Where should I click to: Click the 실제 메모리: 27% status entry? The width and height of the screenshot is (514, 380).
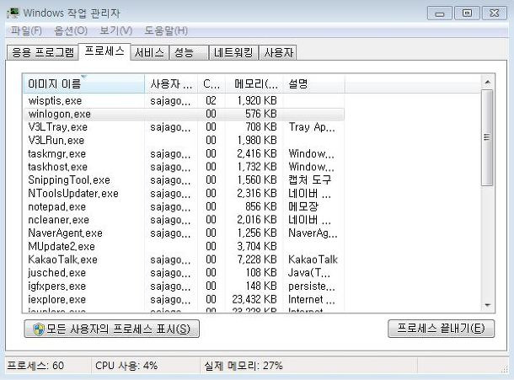pyautogui.click(x=244, y=365)
